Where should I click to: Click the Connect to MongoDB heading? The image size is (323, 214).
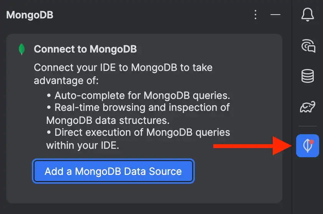click(85, 49)
